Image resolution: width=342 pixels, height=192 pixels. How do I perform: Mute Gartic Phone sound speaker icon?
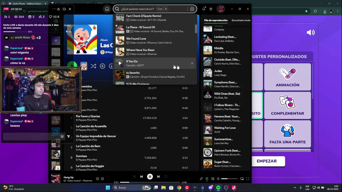click(310, 33)
